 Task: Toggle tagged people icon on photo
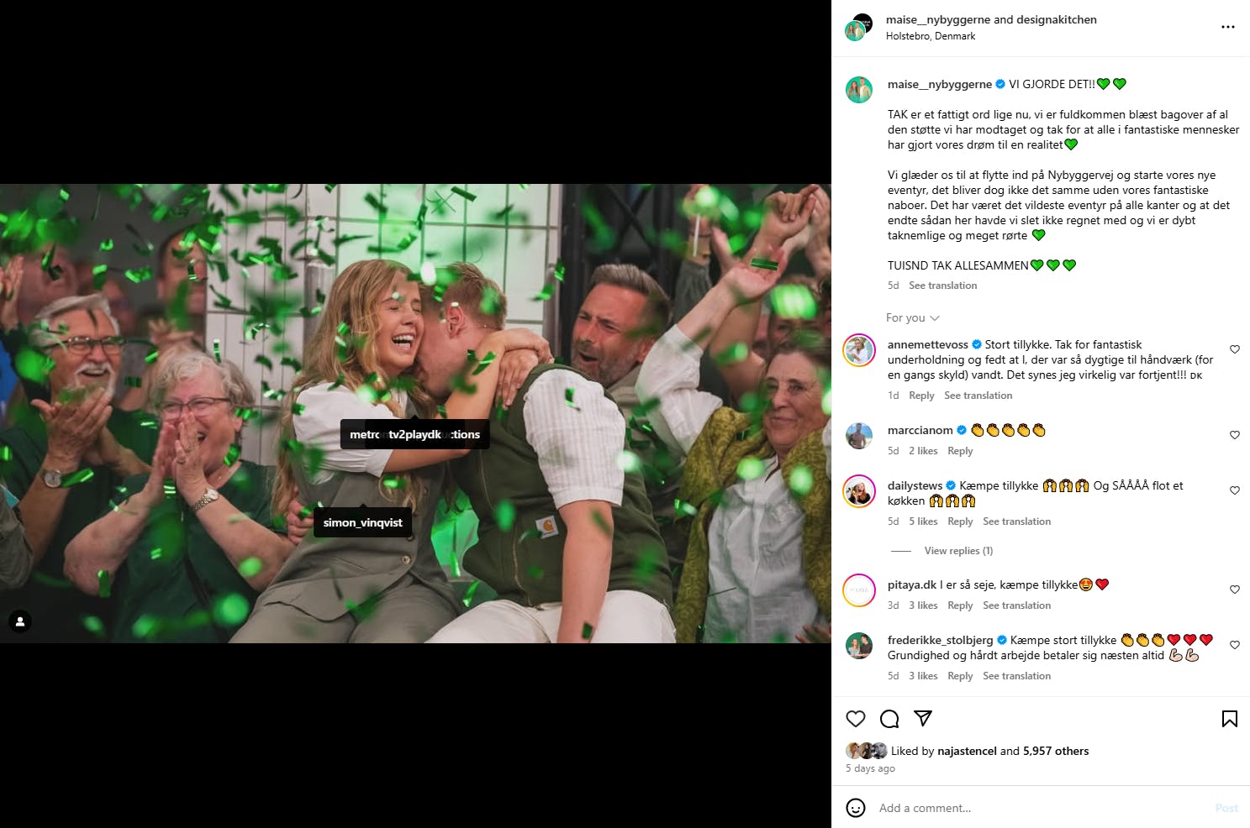(x=20, y=621)
